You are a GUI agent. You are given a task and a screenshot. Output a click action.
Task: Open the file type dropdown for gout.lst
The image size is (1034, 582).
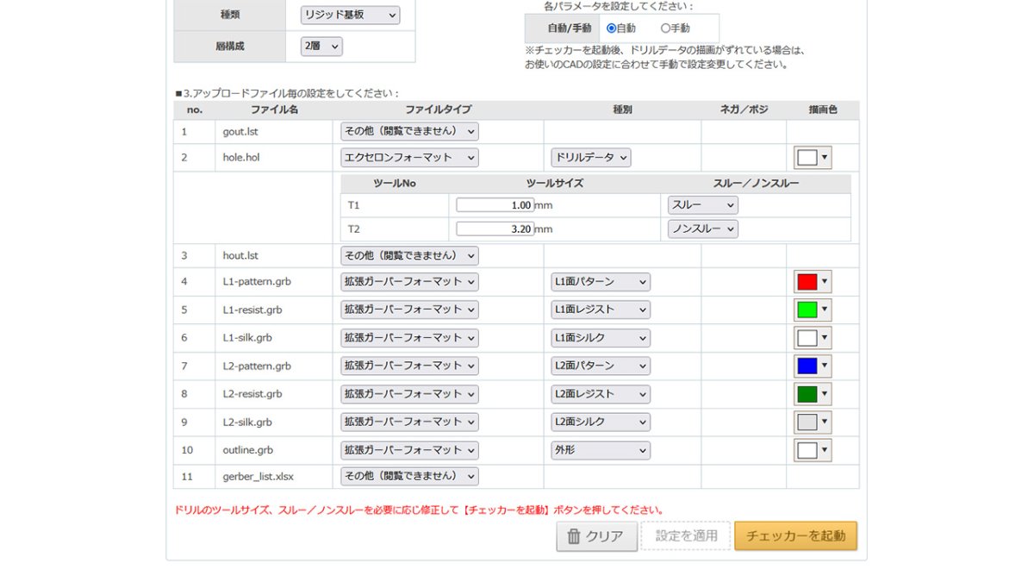(409, 131)
